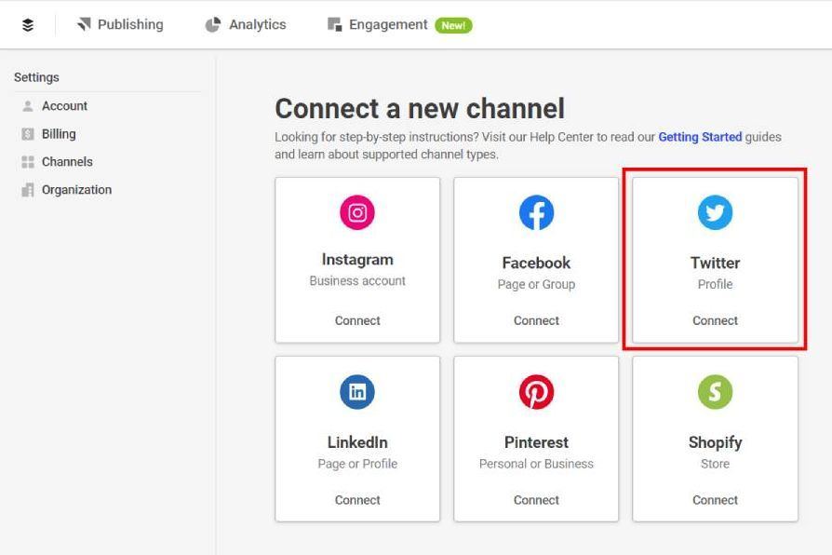832x555 pixels.
Task: Click the Billing dollar icon
Action: 28,134
